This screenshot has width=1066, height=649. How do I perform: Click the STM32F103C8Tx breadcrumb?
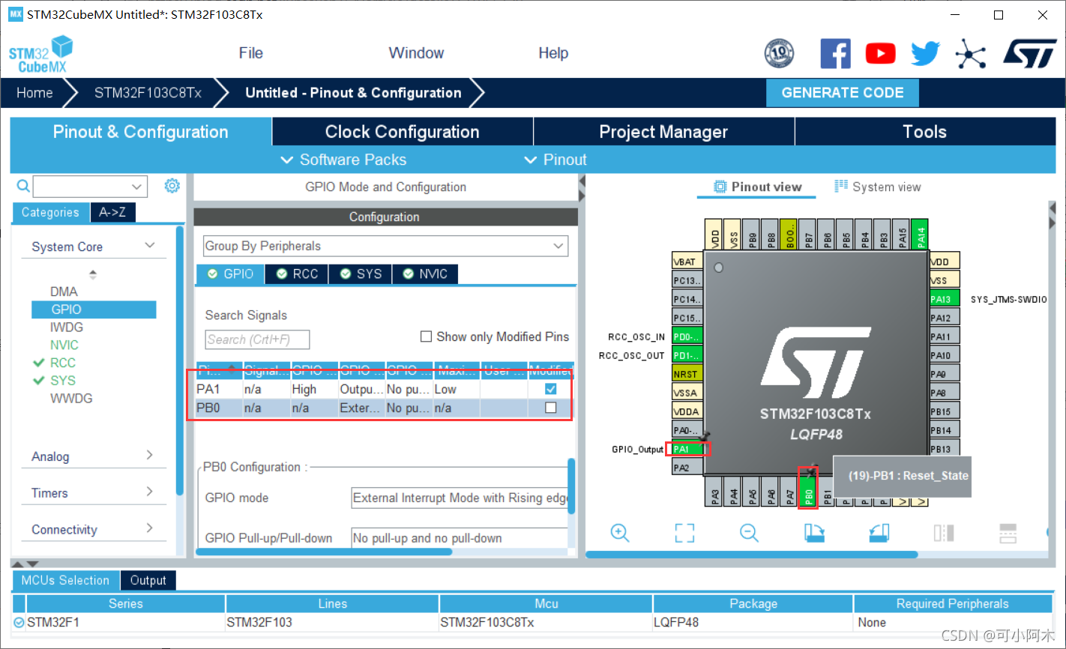pos(148,93)
